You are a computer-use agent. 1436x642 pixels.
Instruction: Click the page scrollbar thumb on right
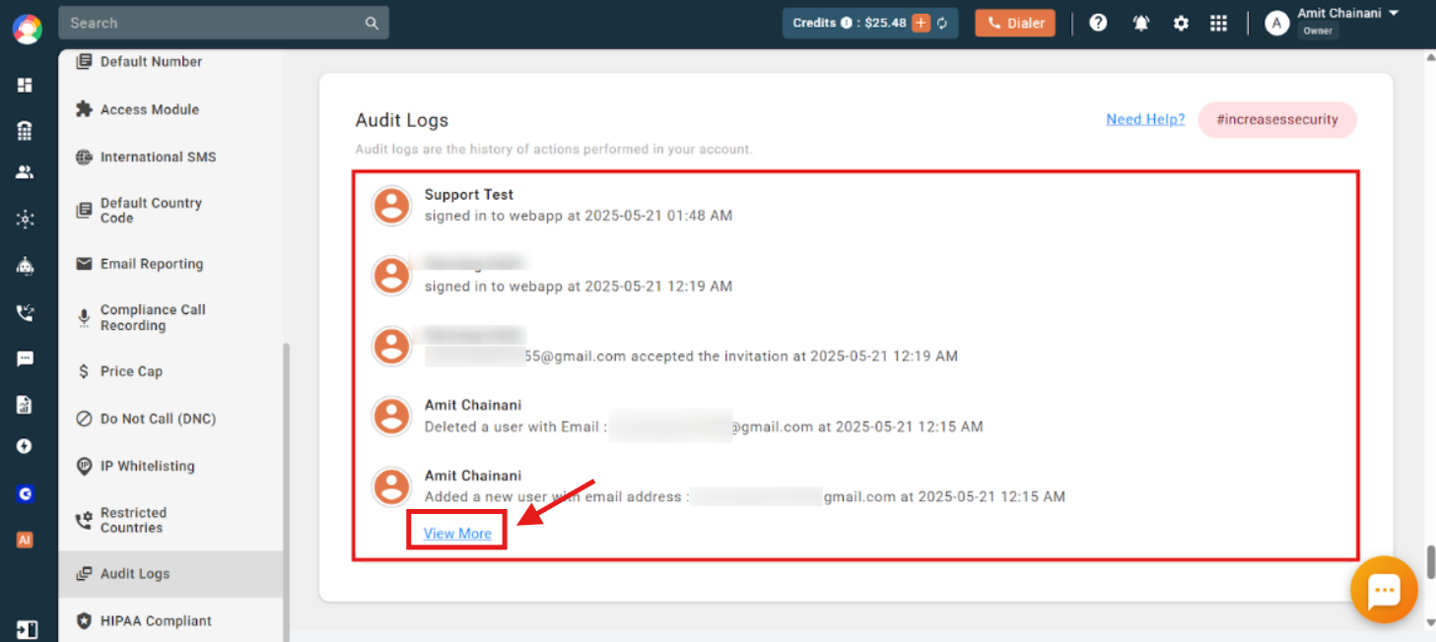pyautogui.click(x=1430, y=563)
